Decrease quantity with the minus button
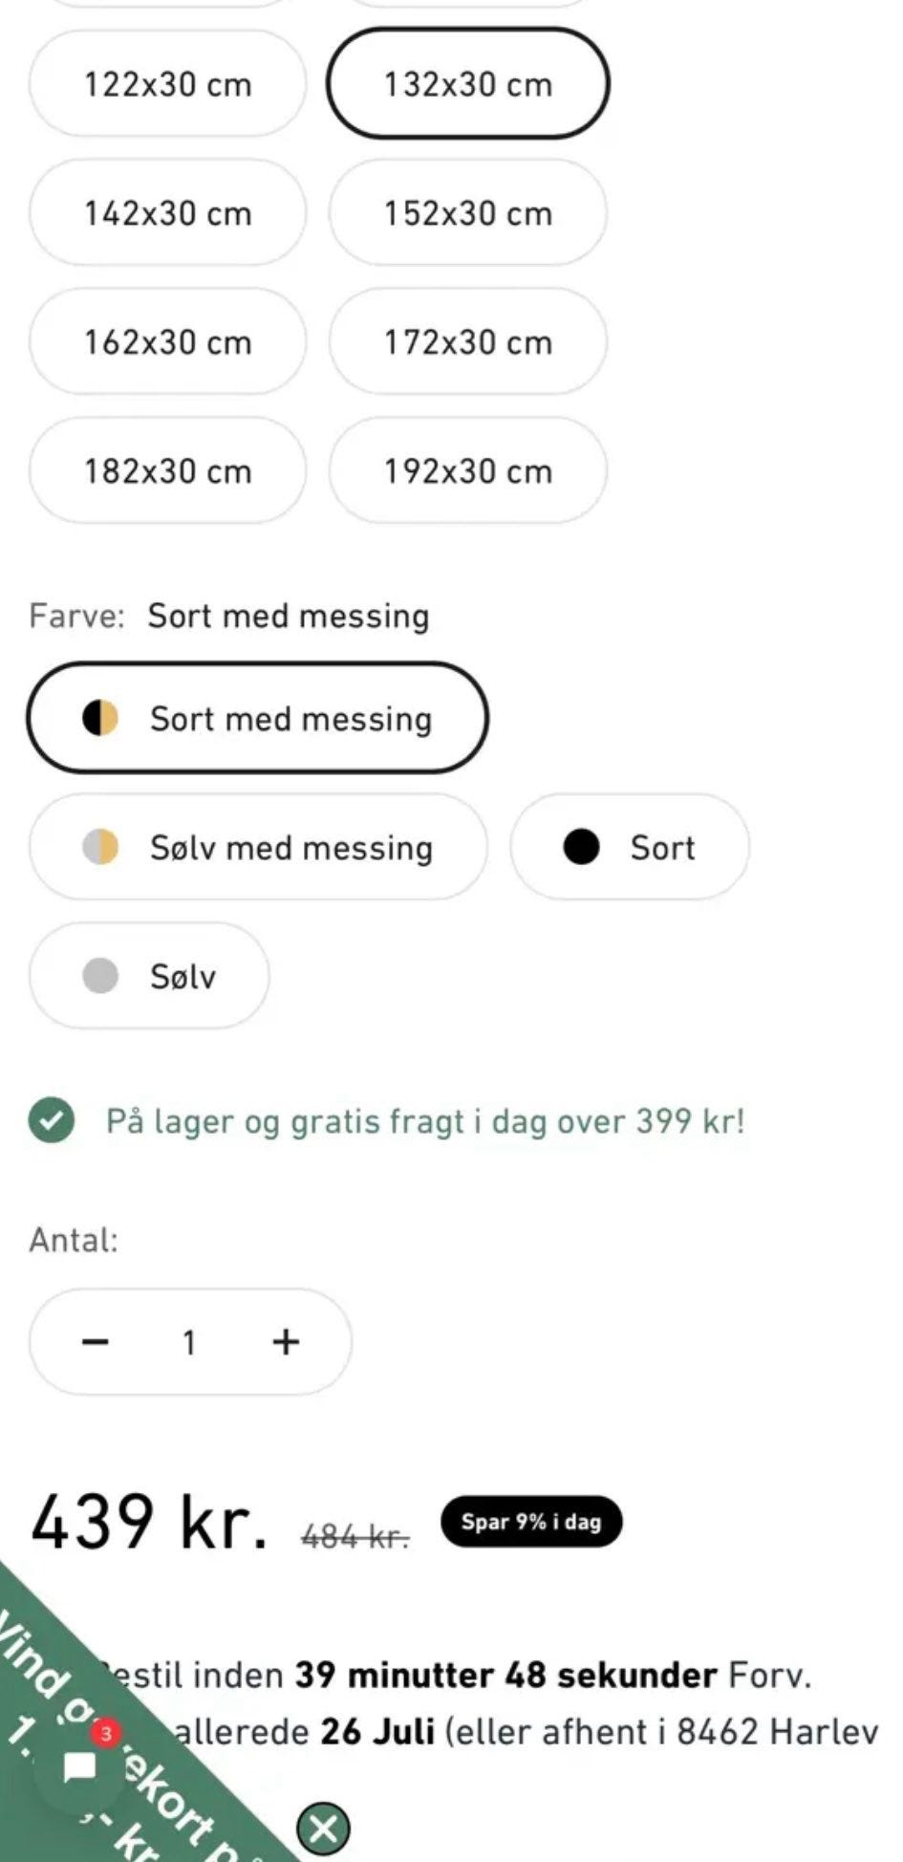 pyautogui.click(x=96, y=1342)
